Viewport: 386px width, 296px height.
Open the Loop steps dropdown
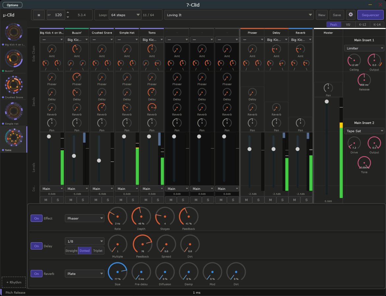click(x=125, y=15)
